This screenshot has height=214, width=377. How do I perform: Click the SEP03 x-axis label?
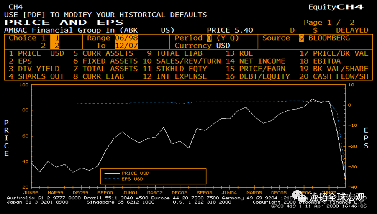coord(205,193)
